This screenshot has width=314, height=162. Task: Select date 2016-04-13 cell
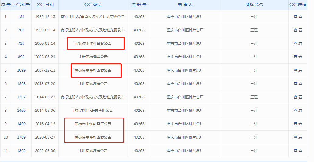coord(45,124)
